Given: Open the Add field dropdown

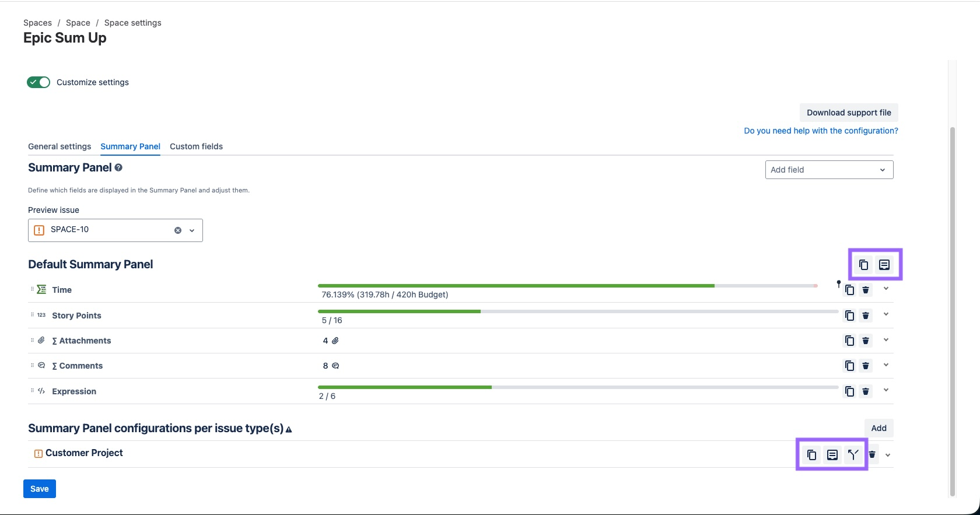Looking at the screenshot, I should [x=829, y=170].
